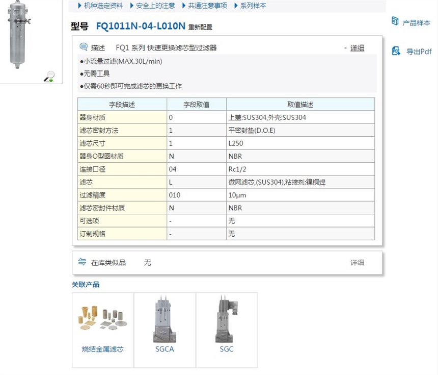Click the 在库类似品 swap arrows icon

tap(82, 262)
